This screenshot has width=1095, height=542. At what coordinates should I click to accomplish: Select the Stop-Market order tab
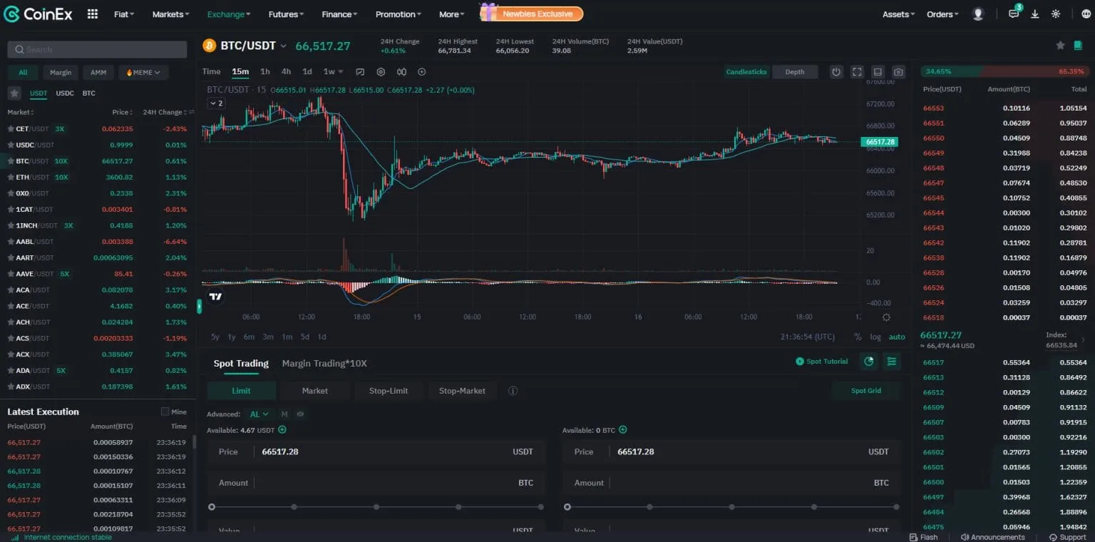click(x=462, y=391)
